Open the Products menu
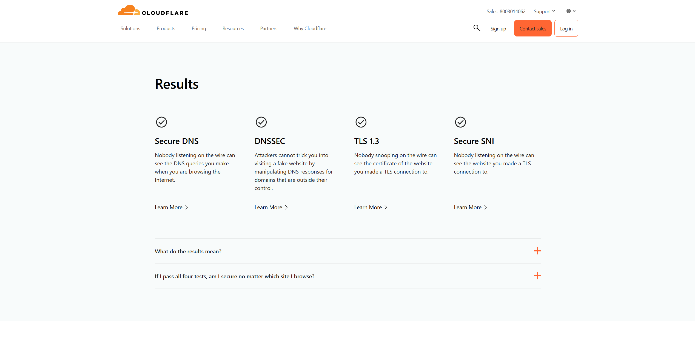Screen dimensions: 695x346 pos(166,29)
